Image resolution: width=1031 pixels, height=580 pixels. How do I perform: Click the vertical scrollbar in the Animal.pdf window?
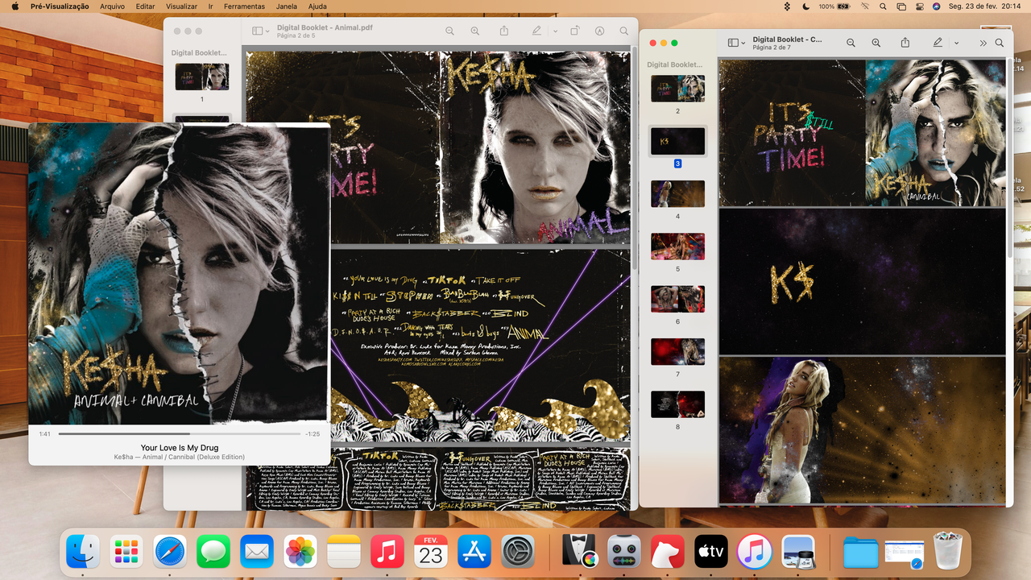[634, 157]
